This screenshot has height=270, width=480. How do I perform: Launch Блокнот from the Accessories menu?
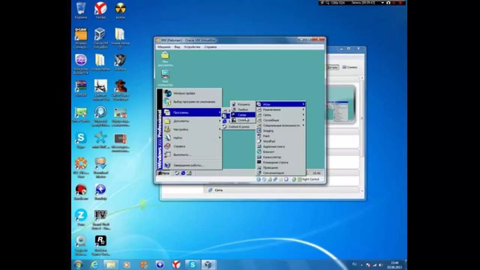[x=281, y=152]
